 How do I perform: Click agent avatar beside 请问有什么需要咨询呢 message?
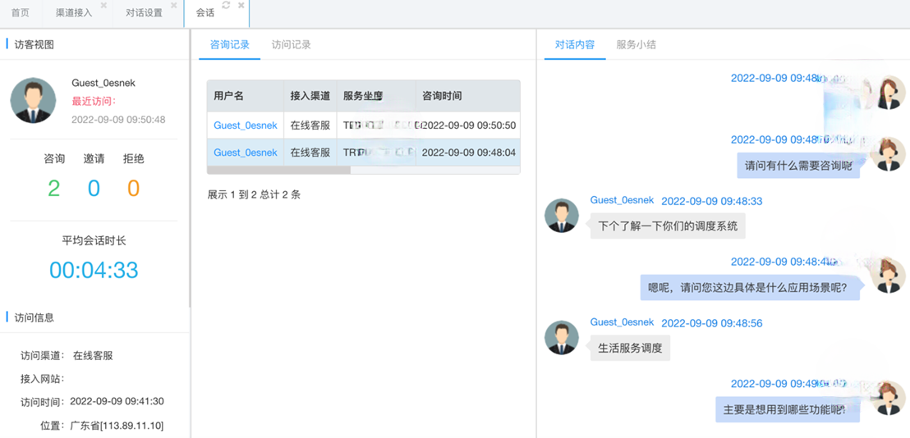tap(888, 154)
